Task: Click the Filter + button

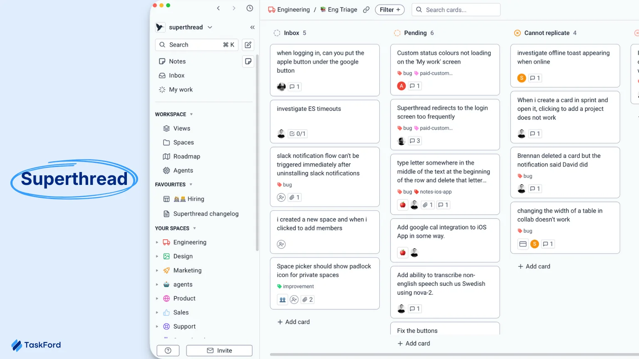Action: click(389, 10)
